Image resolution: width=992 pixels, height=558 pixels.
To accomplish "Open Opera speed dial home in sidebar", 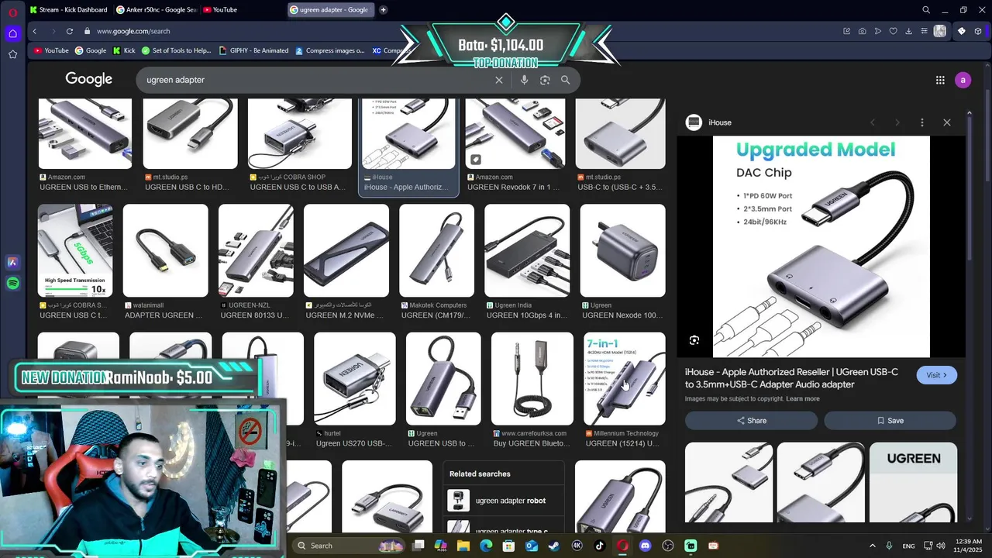I will tap(12, 33).
